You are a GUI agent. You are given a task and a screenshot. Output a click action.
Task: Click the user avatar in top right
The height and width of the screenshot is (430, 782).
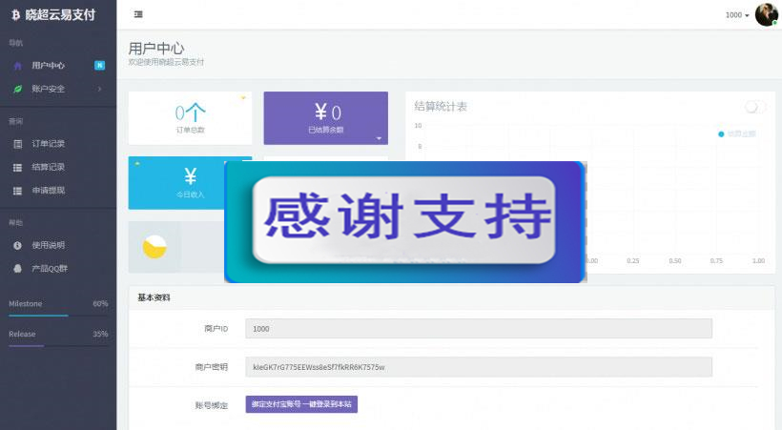point(766,14)
